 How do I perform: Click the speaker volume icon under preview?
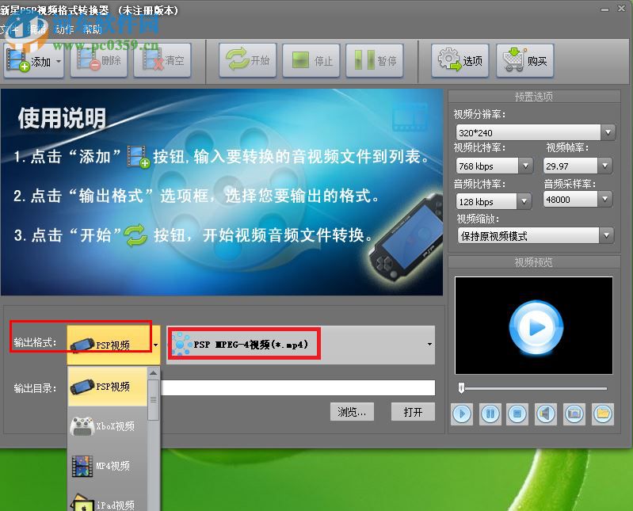click(x=546, y=414)
